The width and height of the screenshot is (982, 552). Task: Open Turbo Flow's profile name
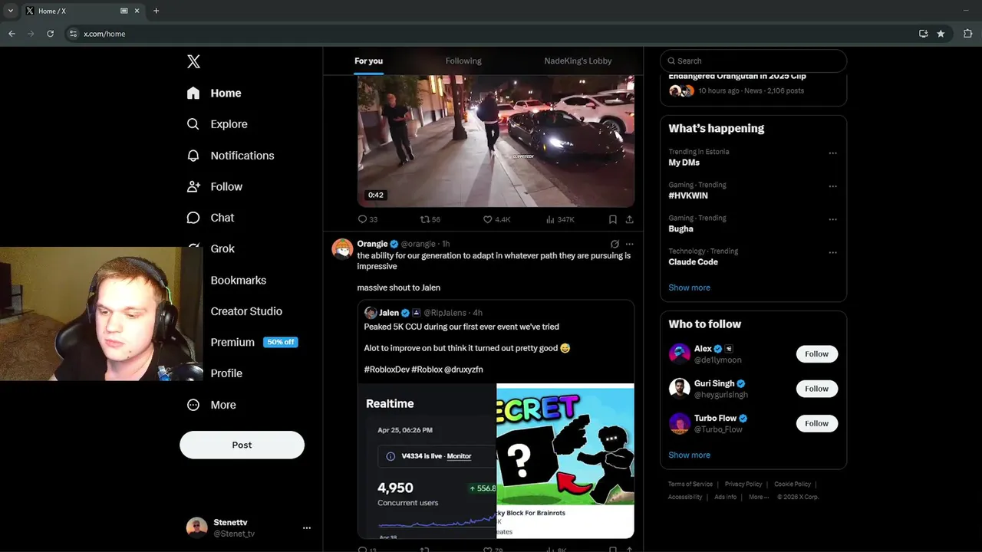[715, 418]
